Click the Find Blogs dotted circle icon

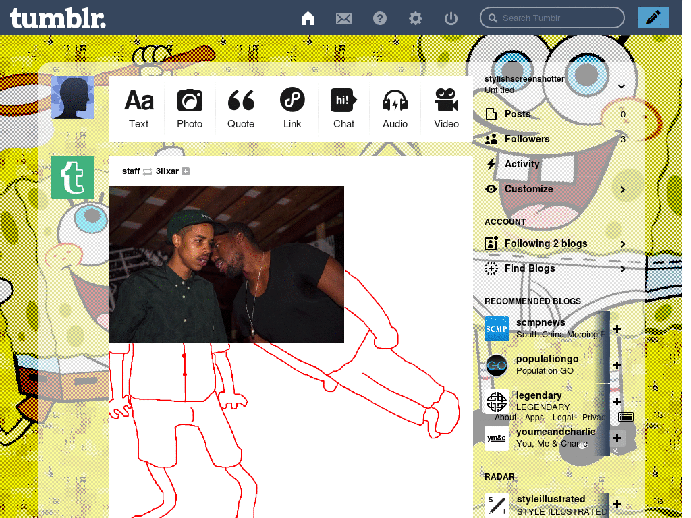coord(491,268)
